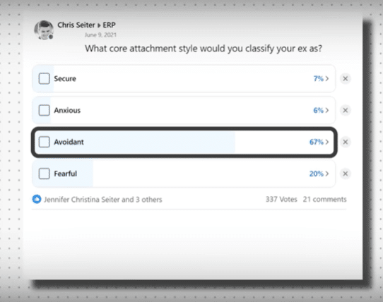
Task: Expand voters for the 6% Anxious result
Action: pyautogui.click(x=321, y=110)
